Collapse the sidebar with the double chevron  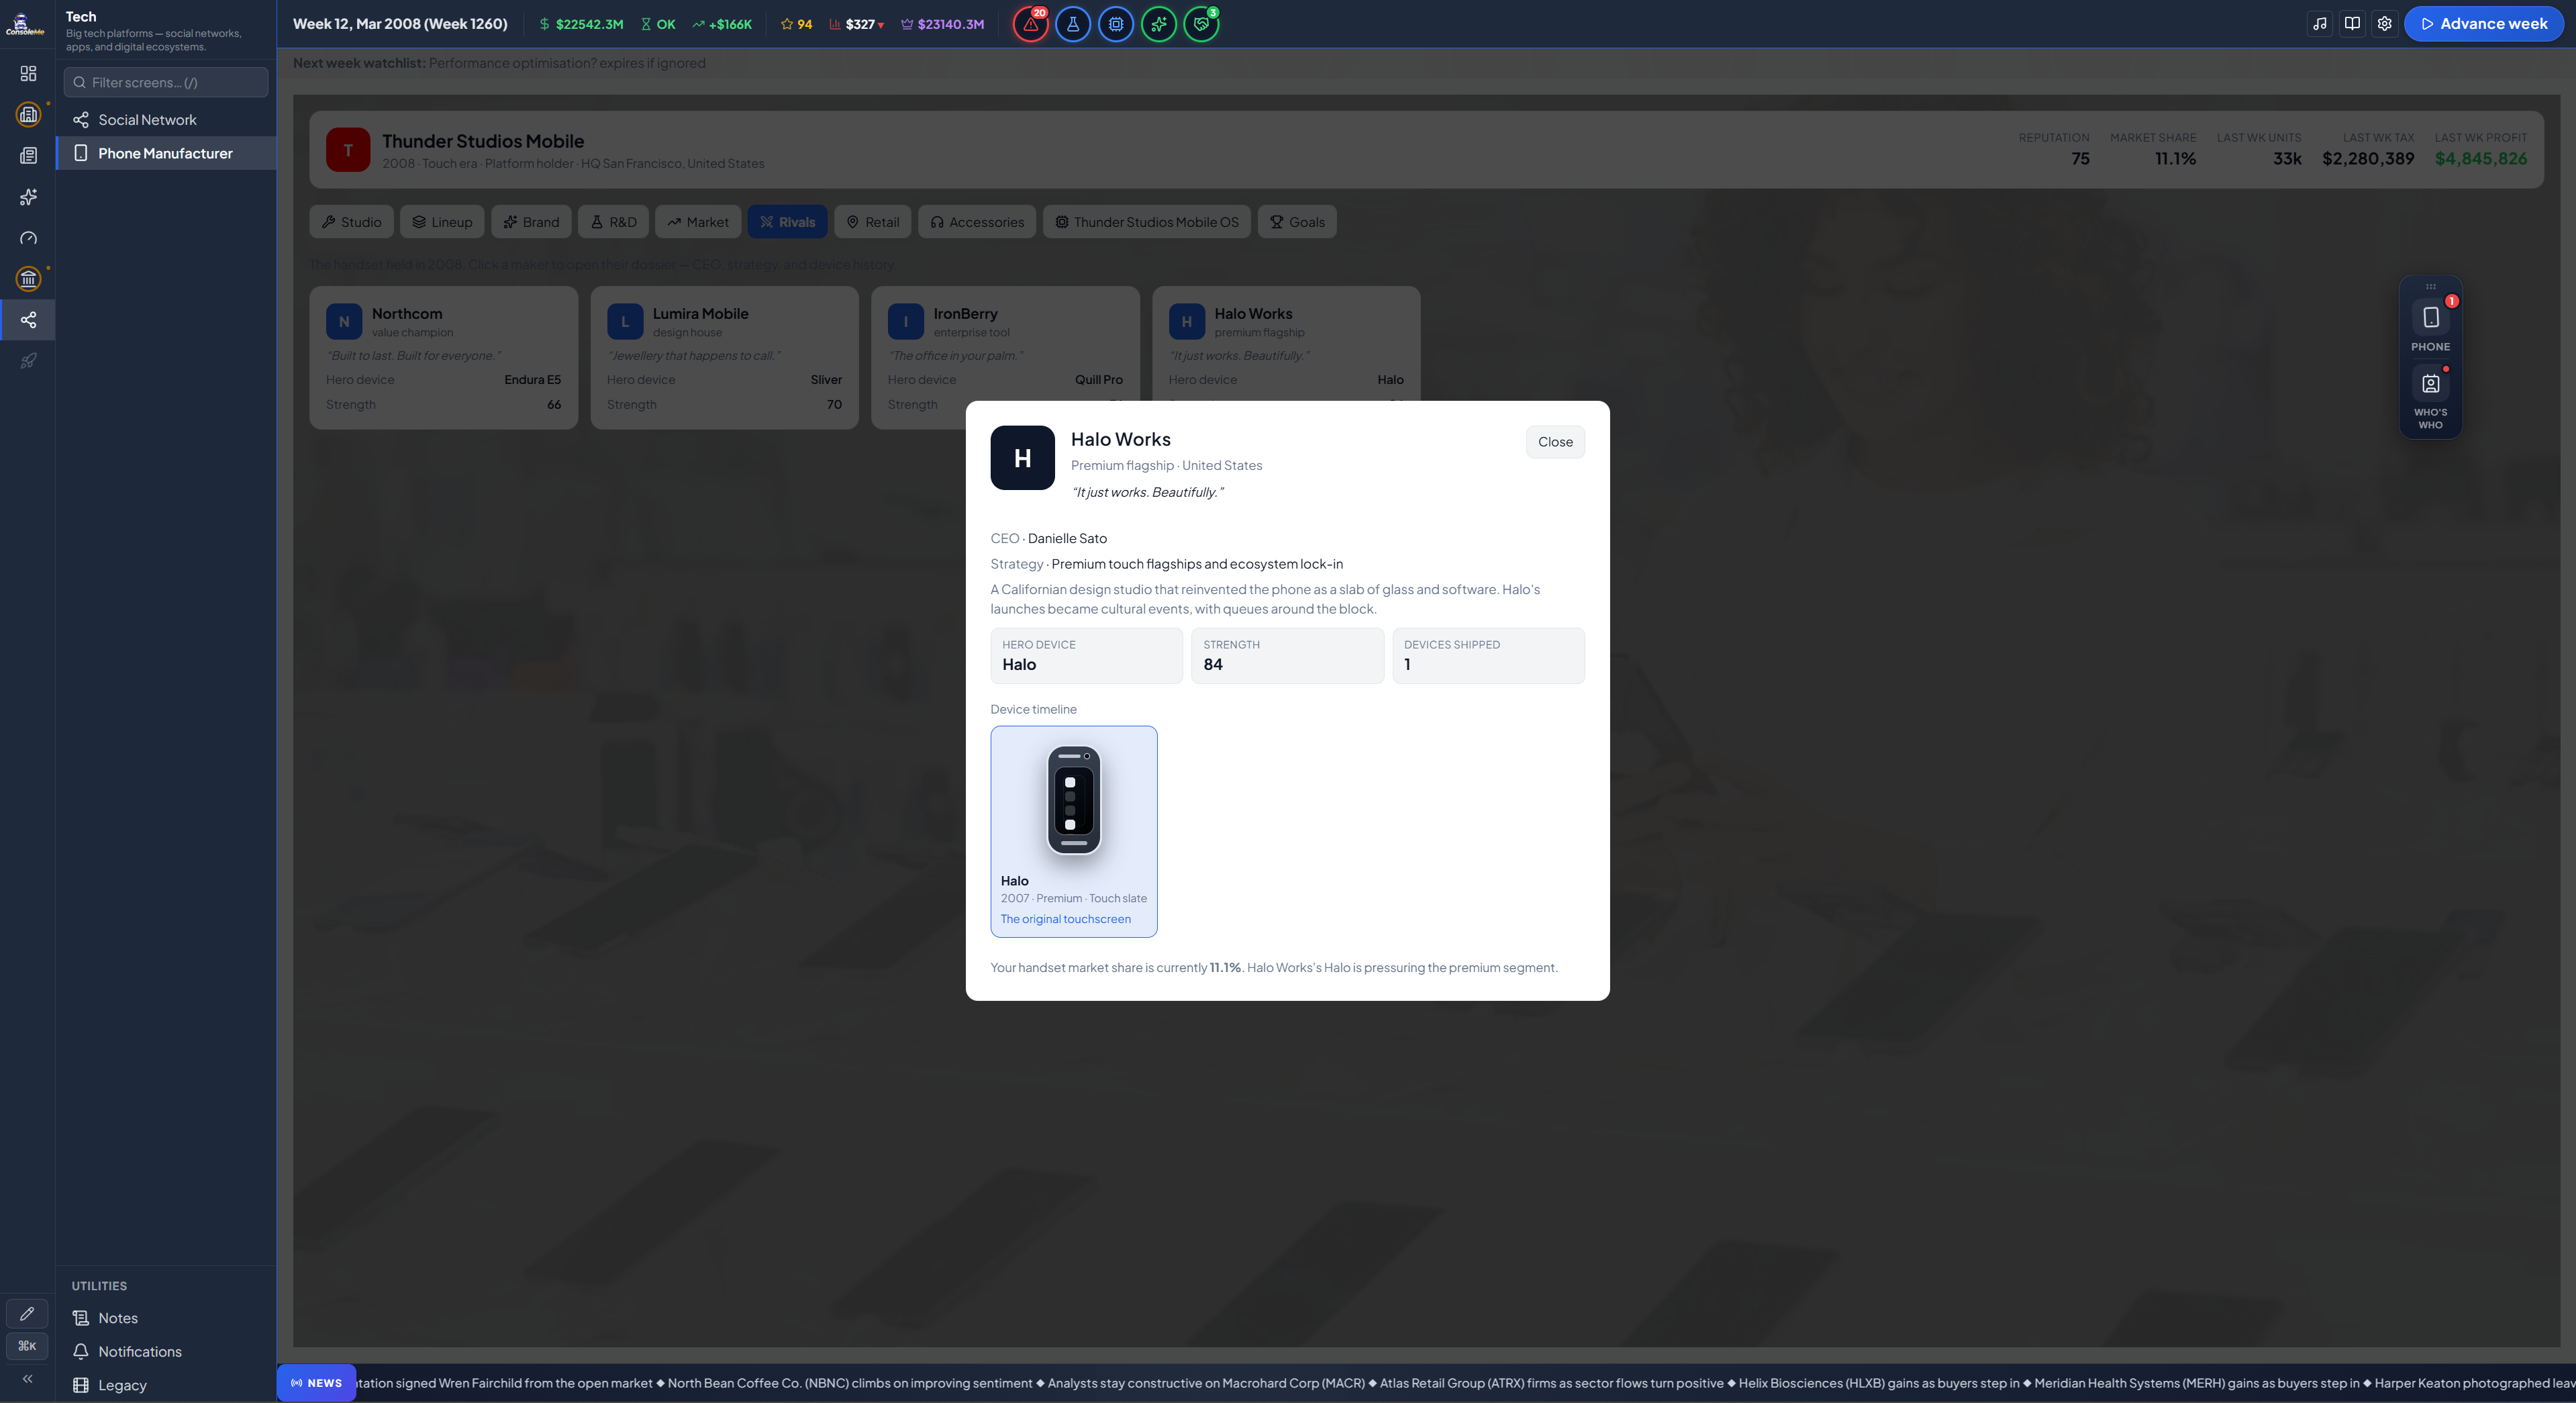coord(27,1379)
